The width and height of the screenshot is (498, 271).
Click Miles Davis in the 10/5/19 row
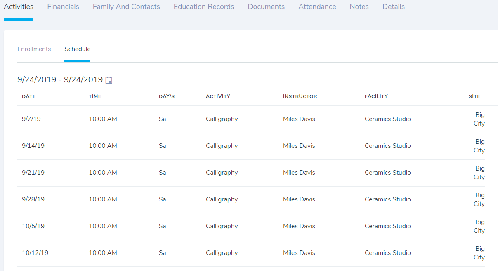[x=299, y=226]
